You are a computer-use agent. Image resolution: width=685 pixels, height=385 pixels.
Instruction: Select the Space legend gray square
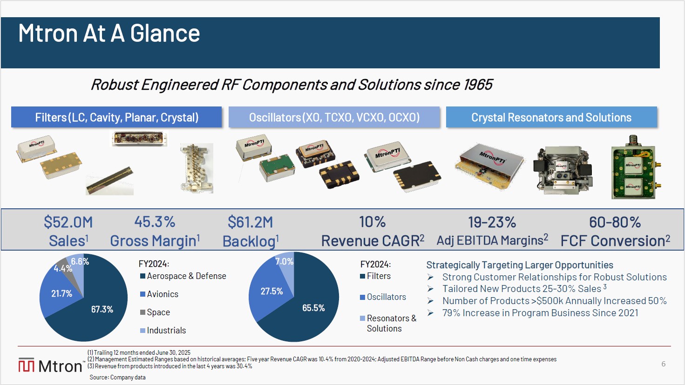point(142,312)
